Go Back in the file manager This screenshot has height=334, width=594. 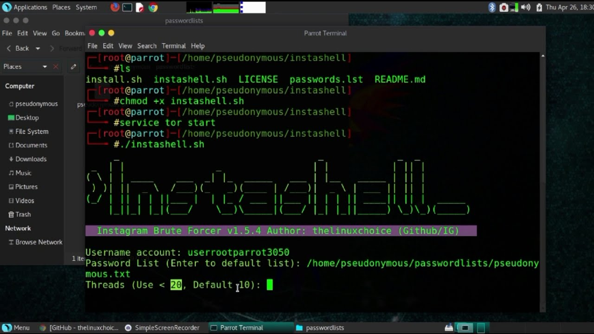click(18, 48)
